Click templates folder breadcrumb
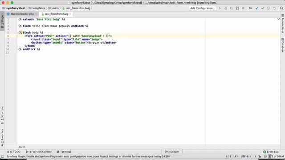 (x=37, y=8)
